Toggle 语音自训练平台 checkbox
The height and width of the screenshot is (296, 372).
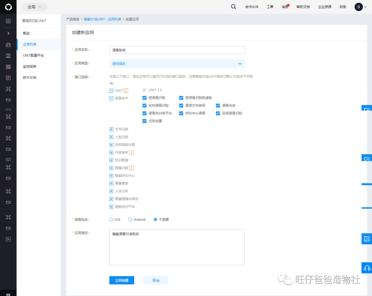(144, 113)
